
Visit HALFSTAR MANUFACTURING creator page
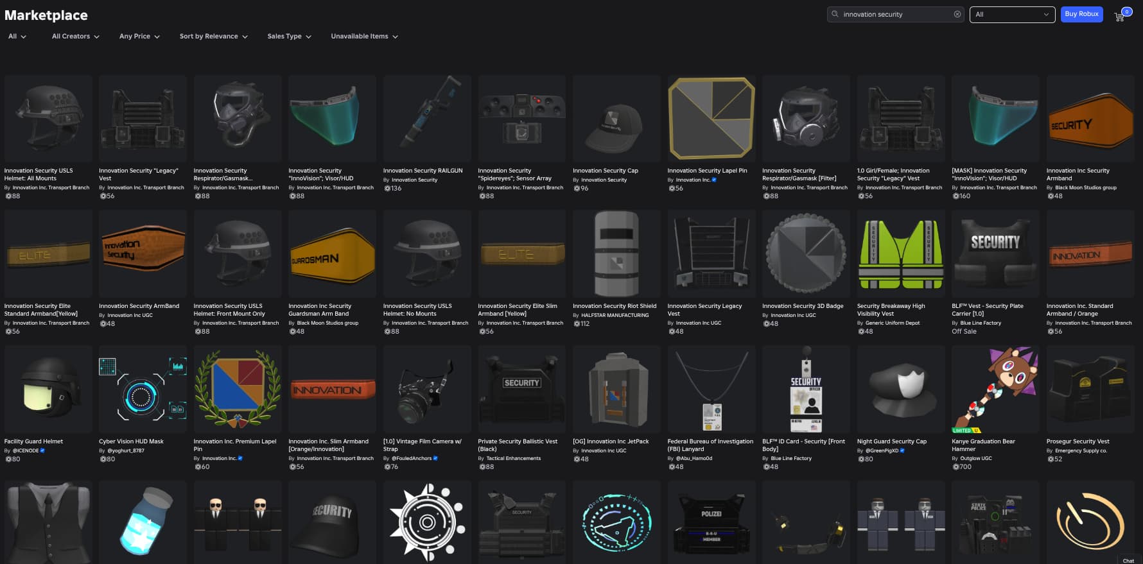tap(615, 315)
